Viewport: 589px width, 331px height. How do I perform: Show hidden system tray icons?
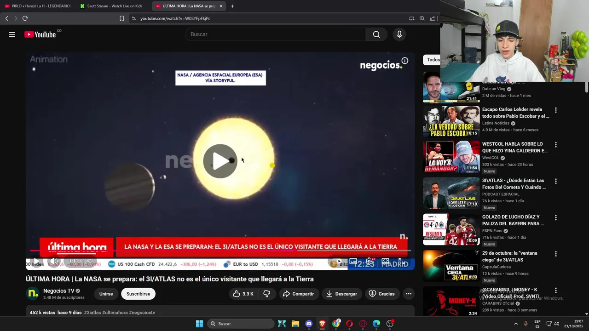516,324
